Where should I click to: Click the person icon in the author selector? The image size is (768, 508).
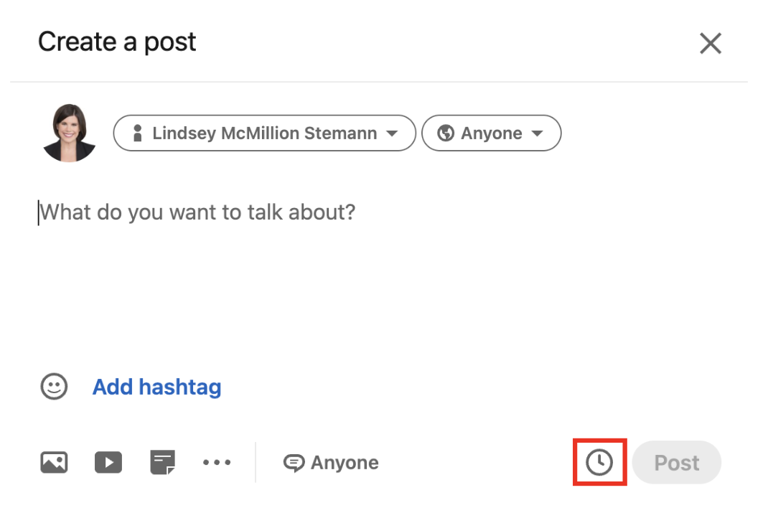138,133
